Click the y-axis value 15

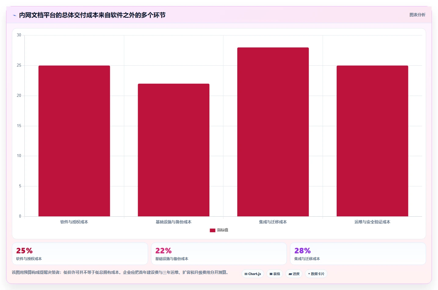(19, 126)
